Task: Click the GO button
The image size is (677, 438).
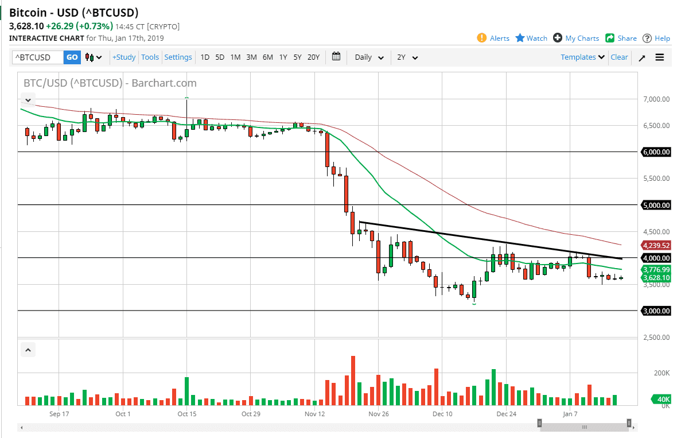Action: [72, 57]
